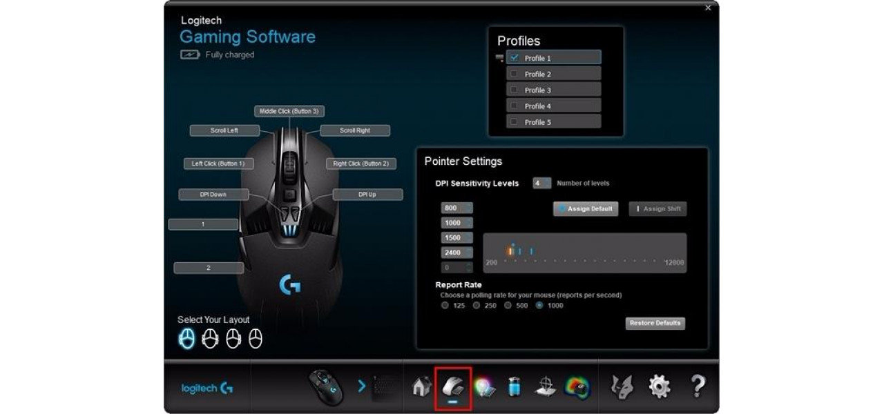This screenshot has width=884, height=414.
Task: Set report rate to 250
Action: [477, 306]
